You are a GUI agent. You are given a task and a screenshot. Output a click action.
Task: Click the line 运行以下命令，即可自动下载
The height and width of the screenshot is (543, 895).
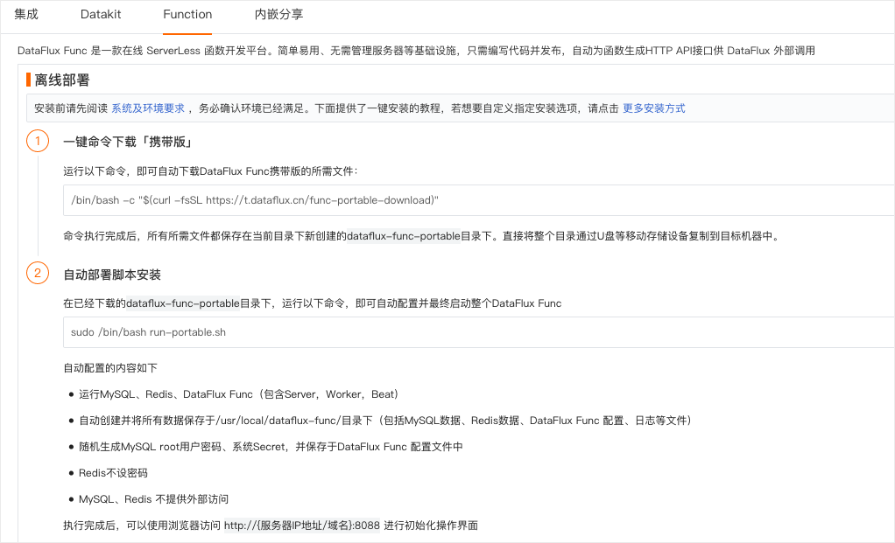(210, 171)
